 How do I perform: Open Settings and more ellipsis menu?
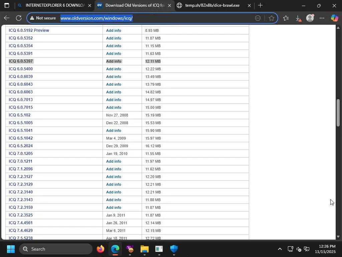tap(322, 18)
